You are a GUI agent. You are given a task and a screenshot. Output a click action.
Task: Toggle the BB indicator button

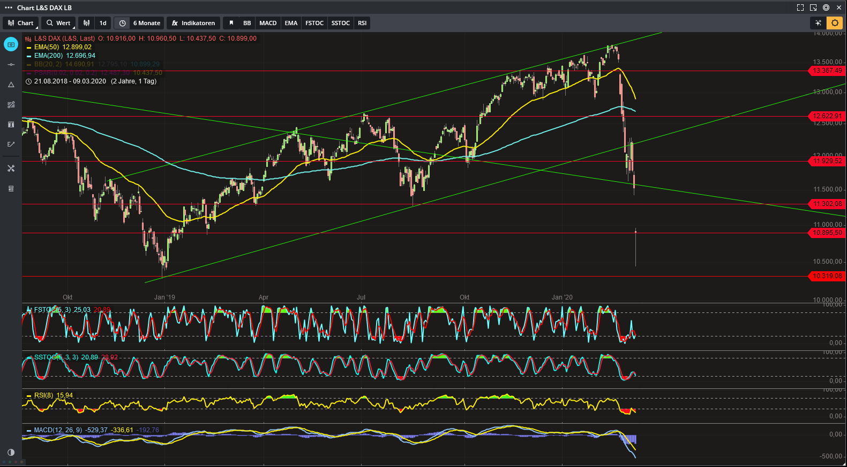(x=247, y=23)
